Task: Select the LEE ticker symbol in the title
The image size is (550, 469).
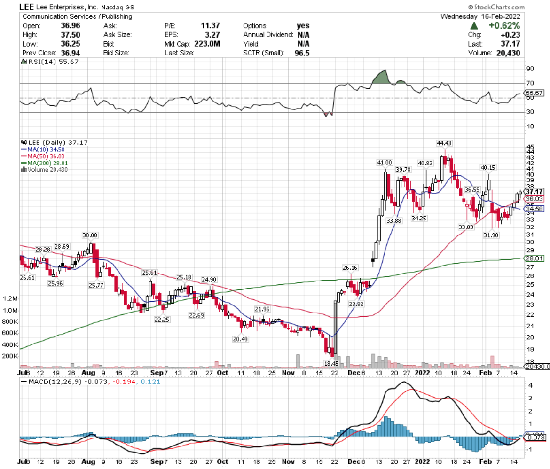Action: tap(27, 7)
